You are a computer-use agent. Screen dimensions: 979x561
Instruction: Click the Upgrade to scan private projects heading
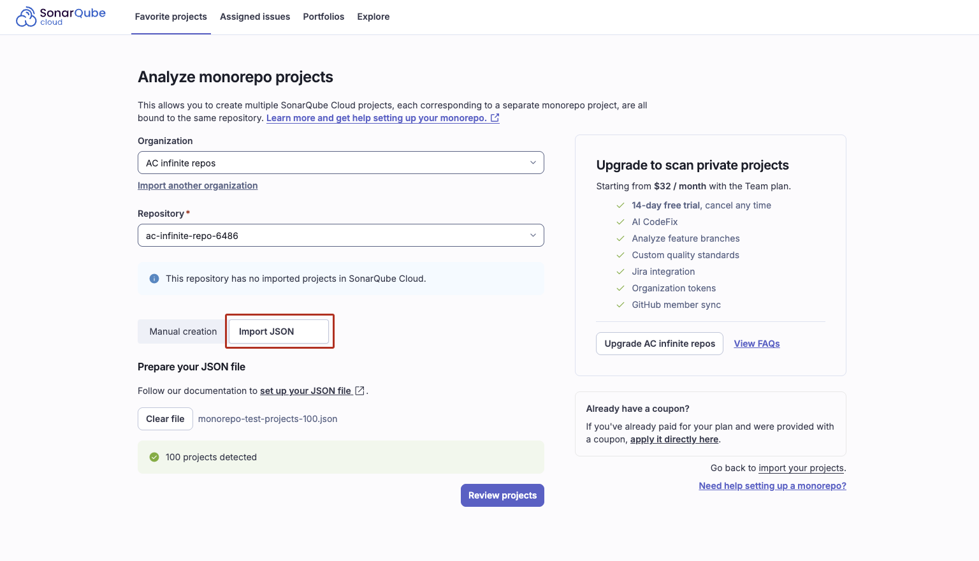[692, 165]
